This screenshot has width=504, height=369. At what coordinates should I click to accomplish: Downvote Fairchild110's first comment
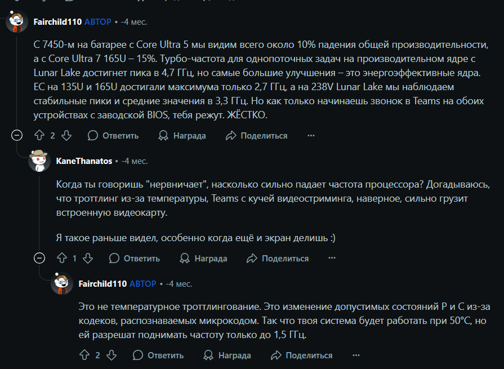[66, 136]
